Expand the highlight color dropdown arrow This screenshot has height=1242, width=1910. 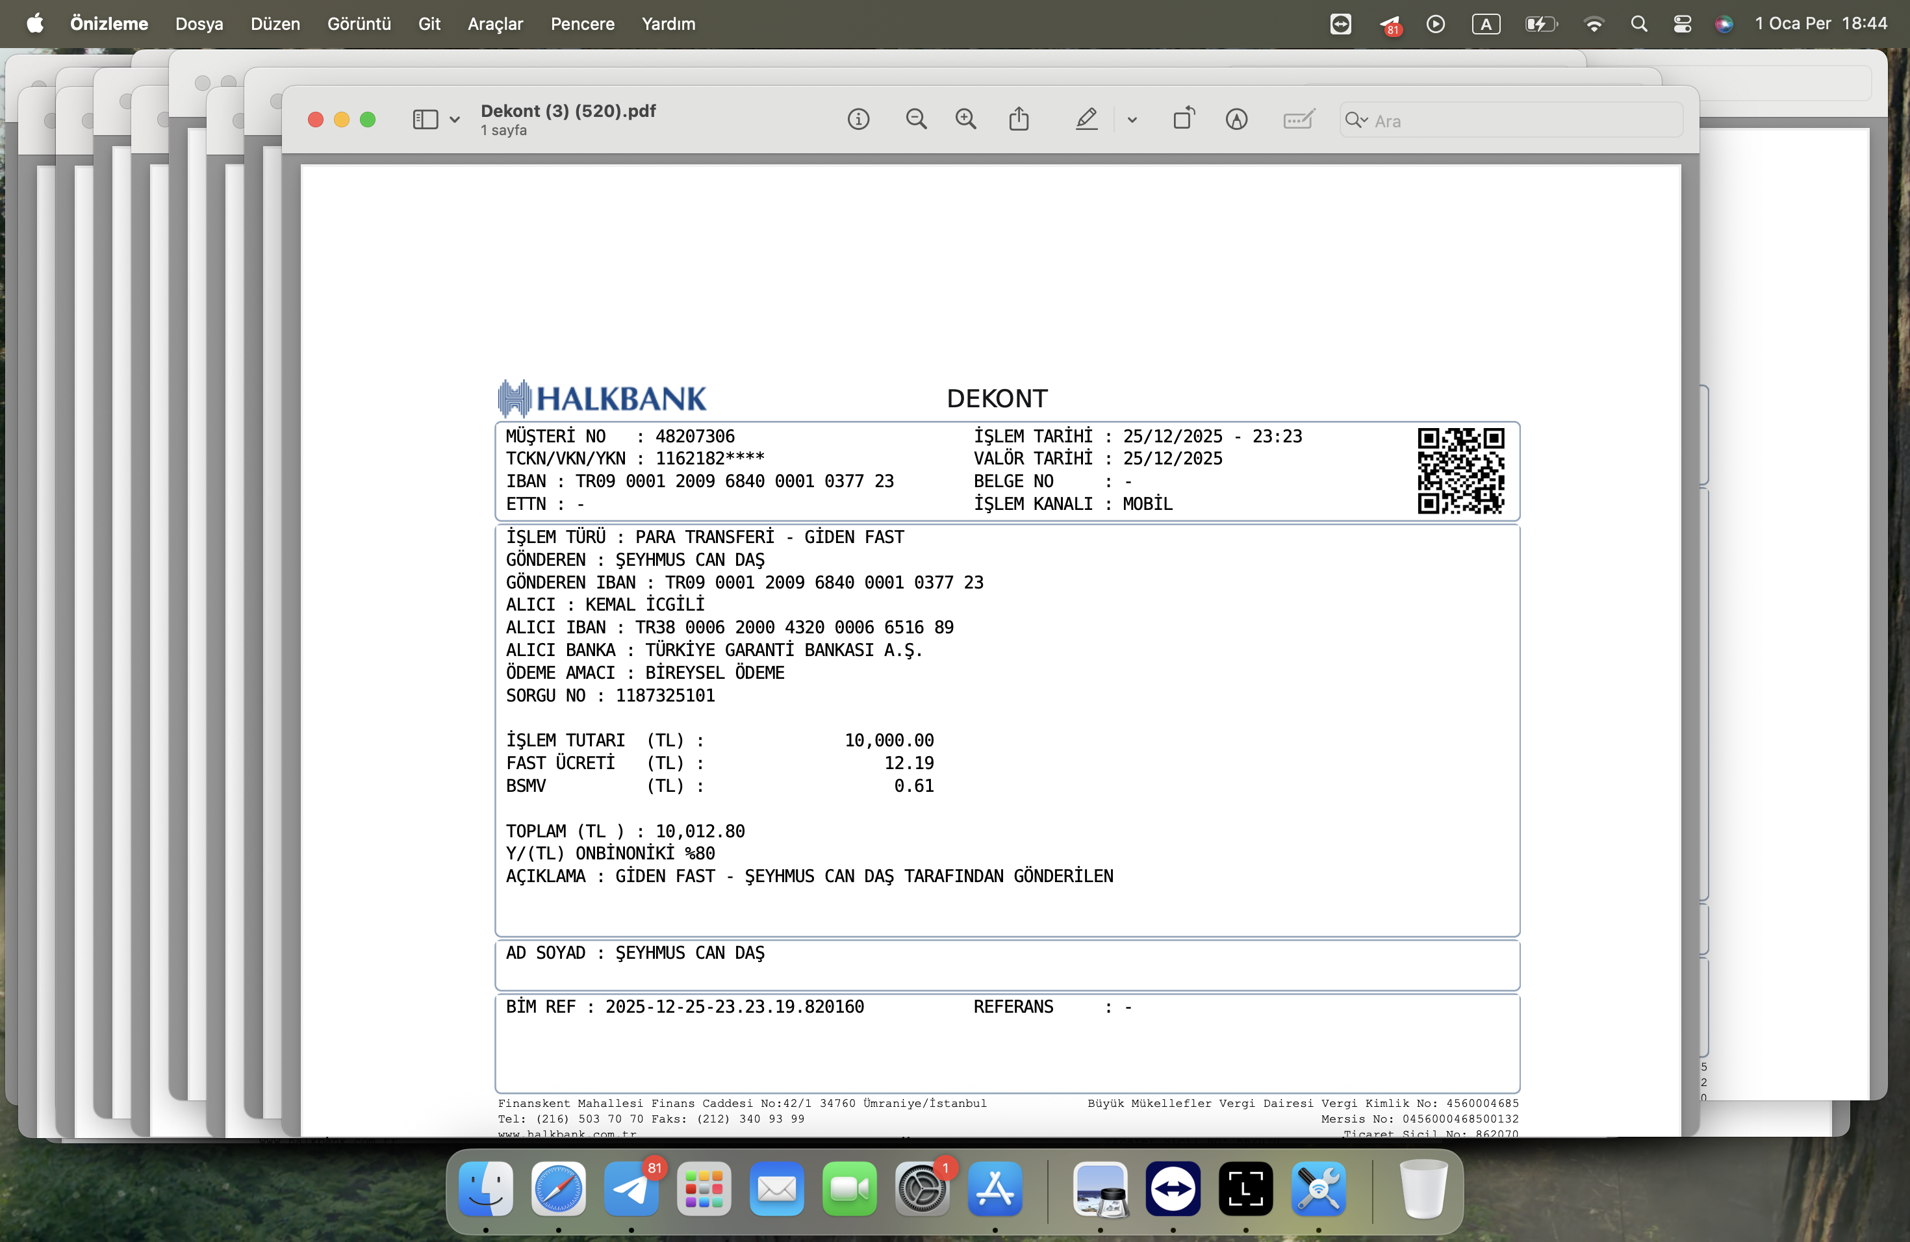(1132, 120)
